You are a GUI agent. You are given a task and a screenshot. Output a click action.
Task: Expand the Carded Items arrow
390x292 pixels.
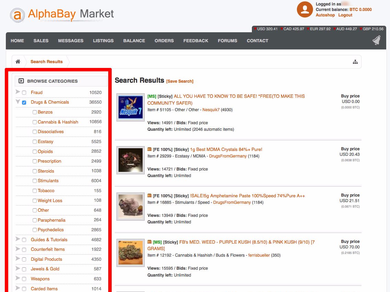pyautogui.click(x=18, y=288)
